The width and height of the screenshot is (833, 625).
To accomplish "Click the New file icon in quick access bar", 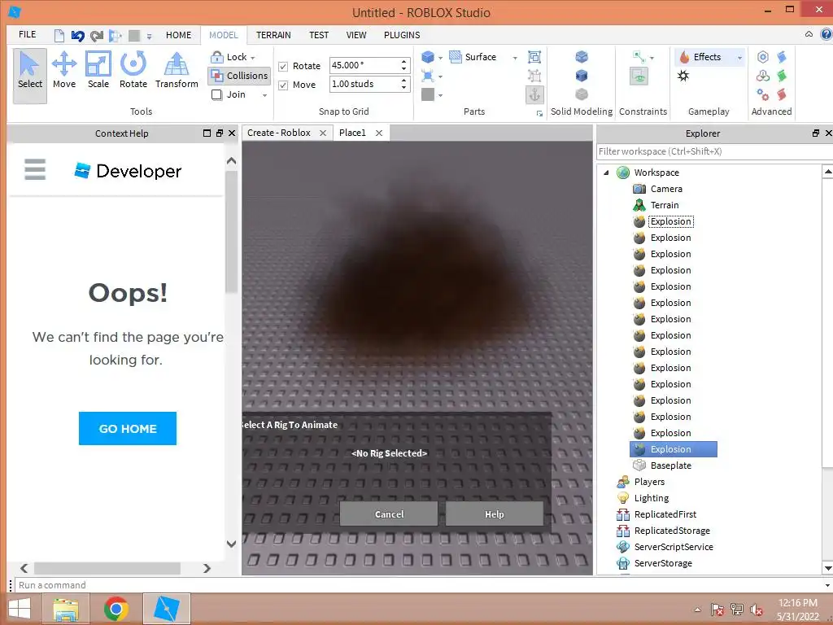I will tap(59, 36).
